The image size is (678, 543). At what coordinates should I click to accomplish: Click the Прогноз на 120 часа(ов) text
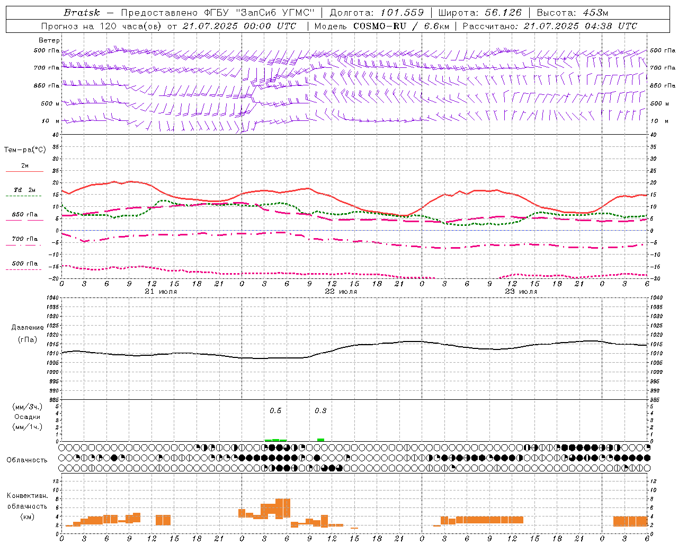[102, 26]
